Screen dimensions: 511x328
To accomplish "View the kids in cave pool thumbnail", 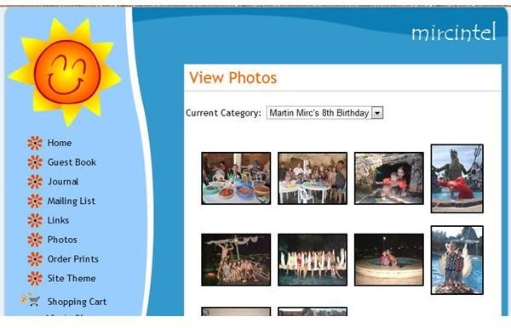I will (x=389, y=178).
